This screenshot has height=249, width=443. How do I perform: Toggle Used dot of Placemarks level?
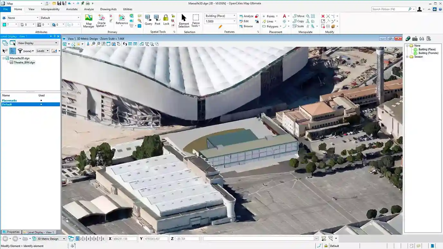tap(41, 100)
